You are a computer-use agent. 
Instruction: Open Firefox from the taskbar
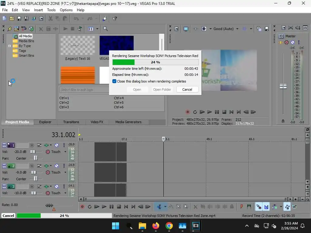[x=156, y=226]
